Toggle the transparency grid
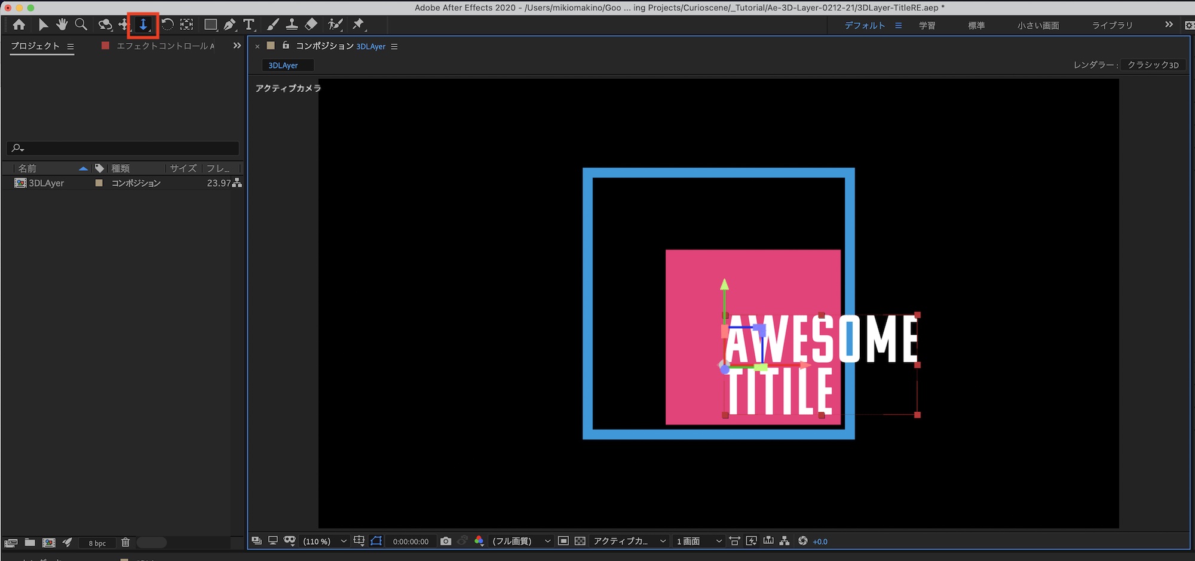The height and width of the screenshot is (561, 1195). 580,541
